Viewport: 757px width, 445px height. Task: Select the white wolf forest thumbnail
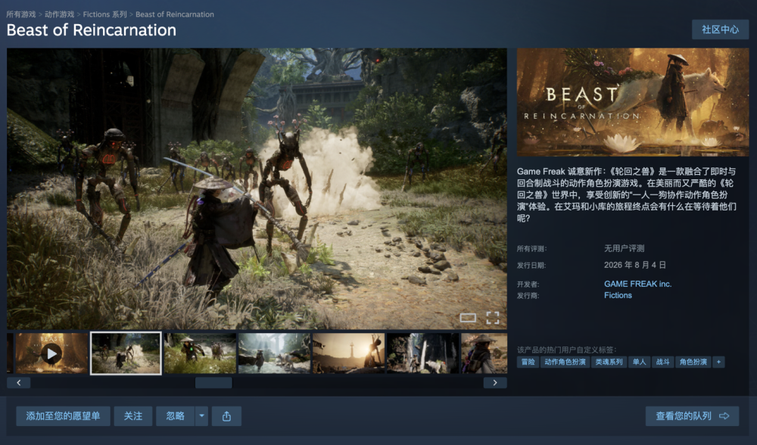423,353
